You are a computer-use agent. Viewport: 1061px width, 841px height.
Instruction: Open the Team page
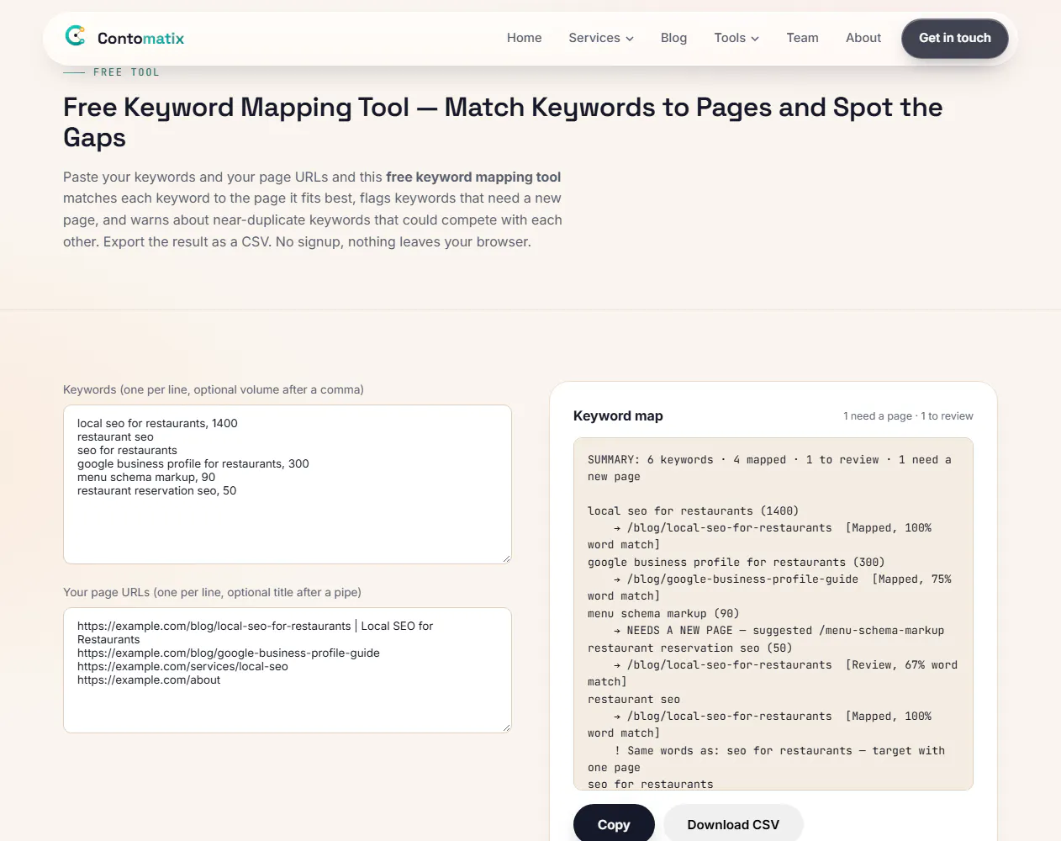point(802,38)
